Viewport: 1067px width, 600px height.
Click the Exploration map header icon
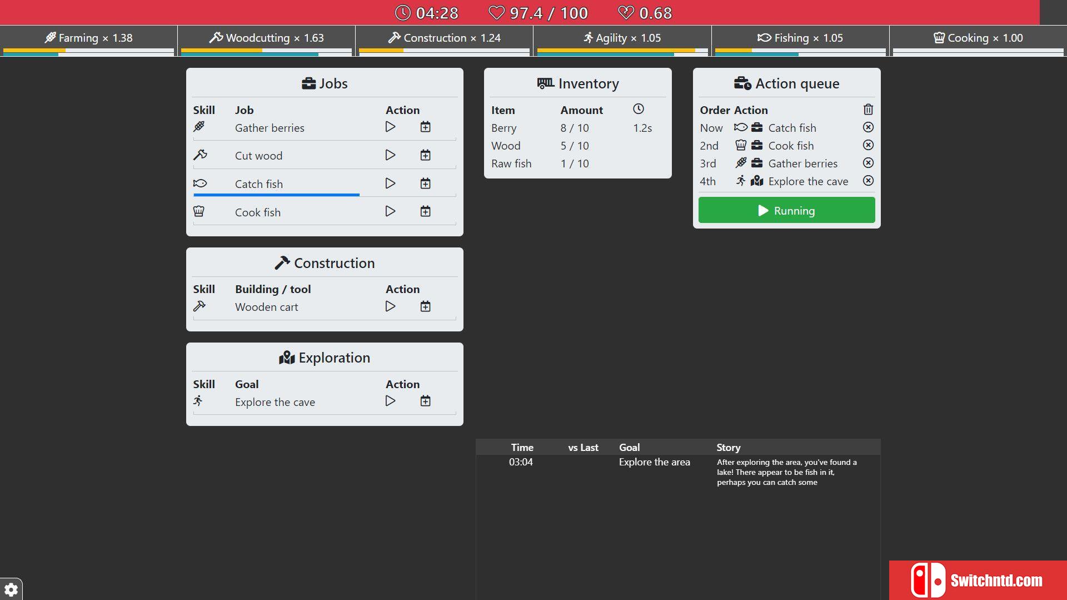tap(287, 358)
